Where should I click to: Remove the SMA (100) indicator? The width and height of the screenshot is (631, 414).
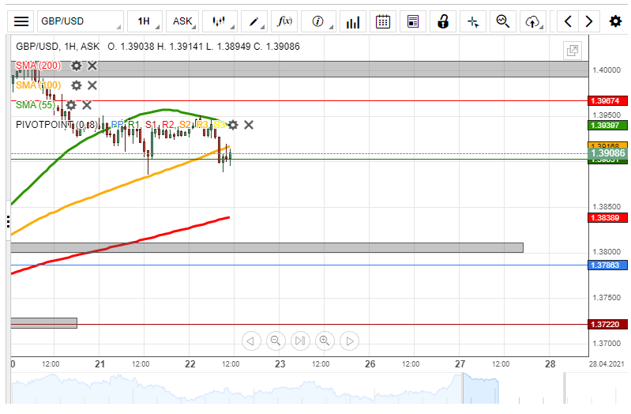[92, 85]
